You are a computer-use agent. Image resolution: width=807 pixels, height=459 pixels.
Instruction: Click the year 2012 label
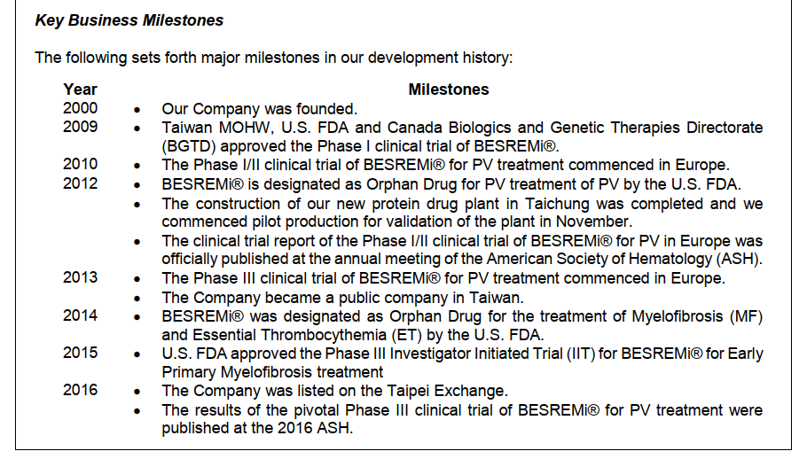coord(80,183)
